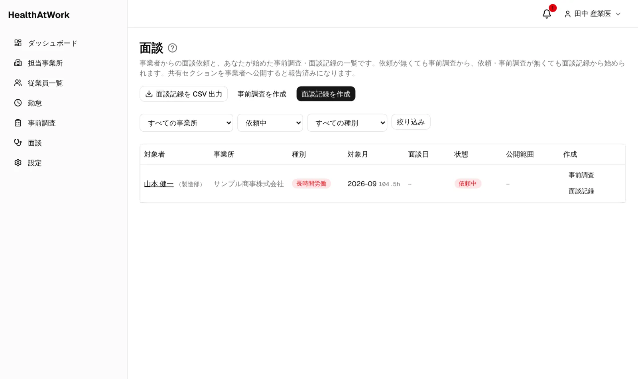Click the 面談 stethoscope icon
Screen dimensions: 638x379
tap(18, 143)
